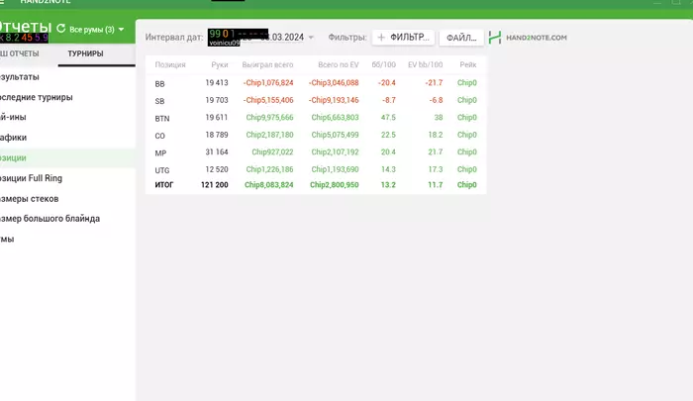
Task: Click the refresh icon next to Отчеты
Action: [x=61, y=29]
